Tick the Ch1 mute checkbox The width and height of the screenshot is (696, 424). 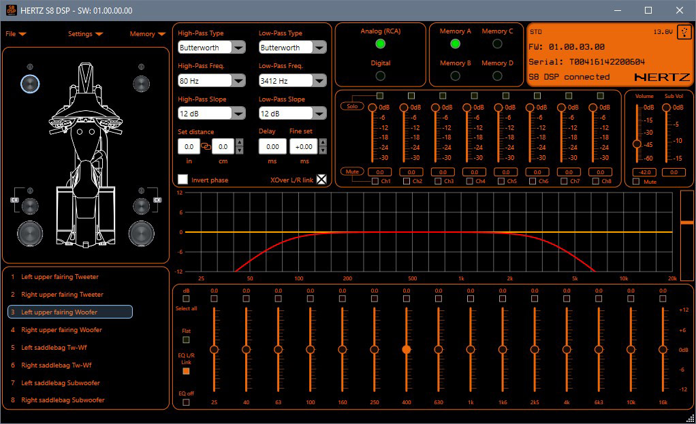click(375, 181)
